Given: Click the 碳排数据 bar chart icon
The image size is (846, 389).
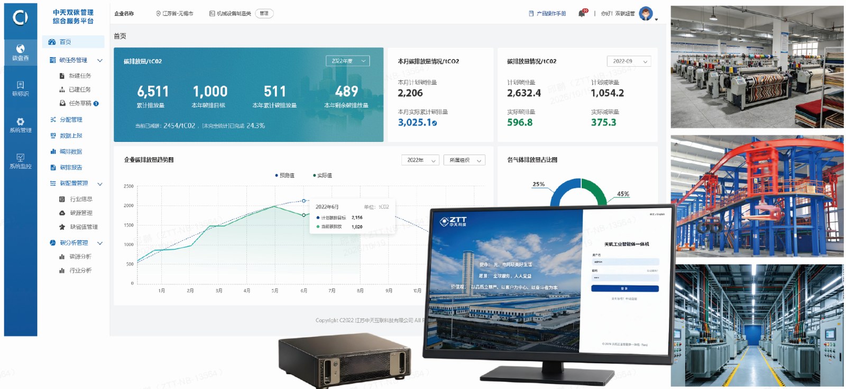Looking at the screenshot, I should tap(53, 151).
